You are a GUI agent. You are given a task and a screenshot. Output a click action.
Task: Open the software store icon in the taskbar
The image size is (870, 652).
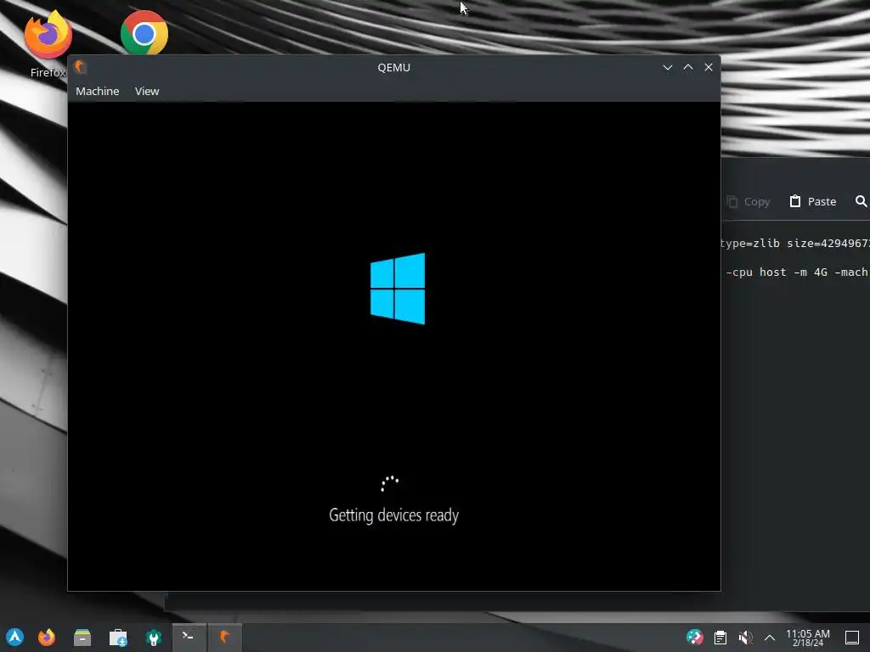tap(118, 637)
